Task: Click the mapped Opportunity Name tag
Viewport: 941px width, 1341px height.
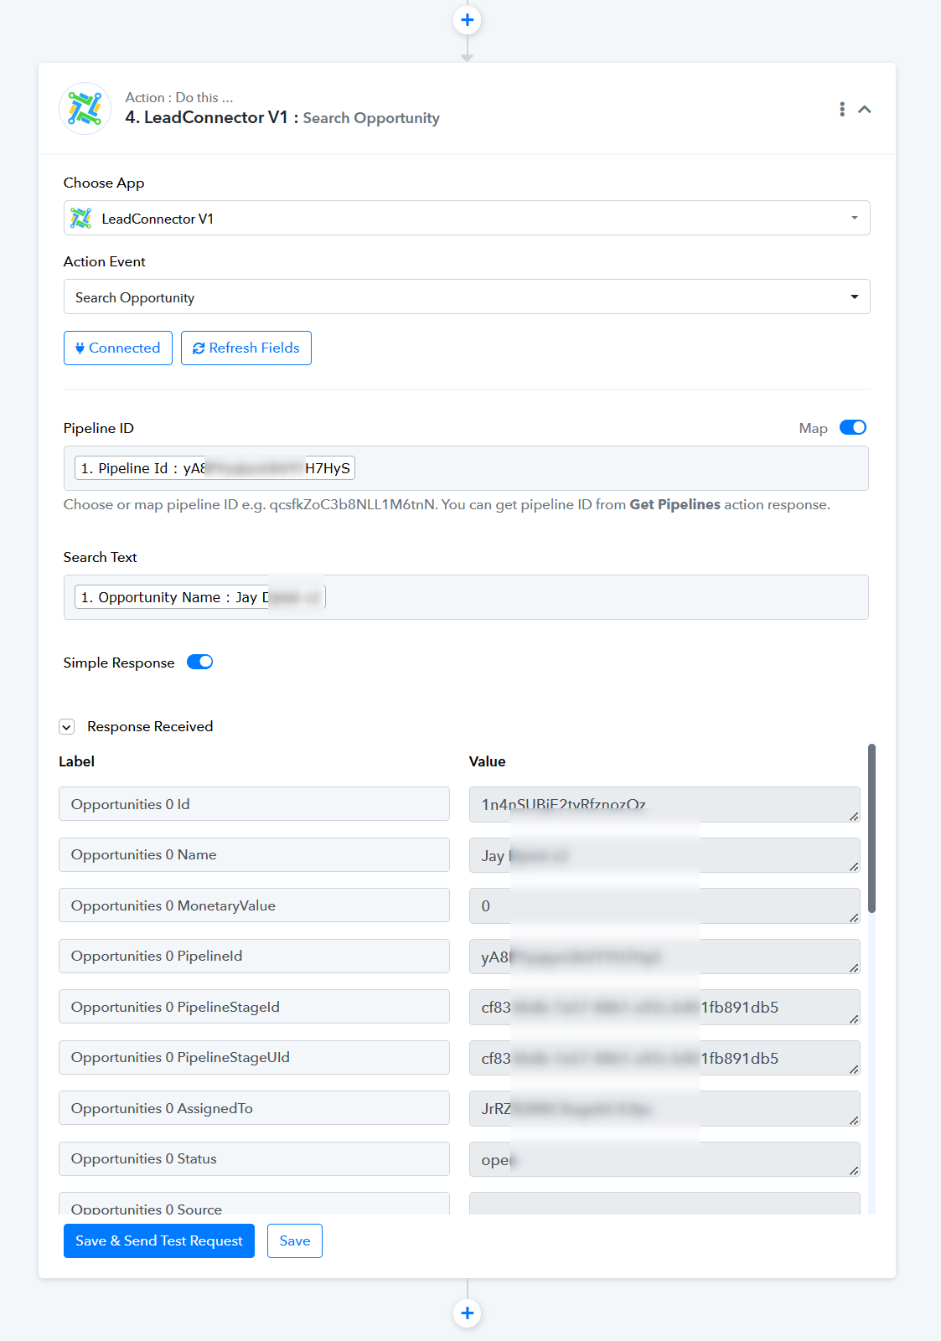Action: point(199,597)
